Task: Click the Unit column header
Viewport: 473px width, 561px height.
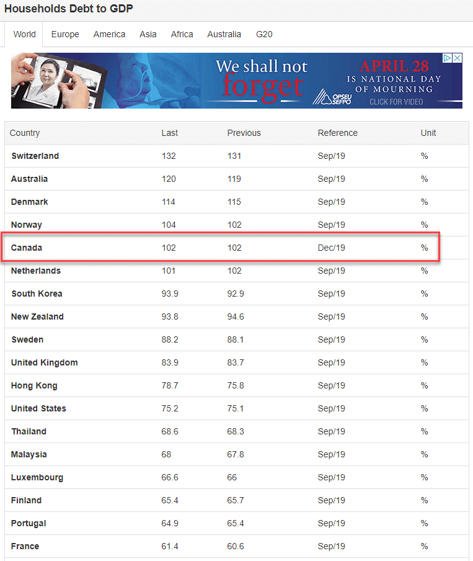Action: pyautogui.click(x=428, y=133)
